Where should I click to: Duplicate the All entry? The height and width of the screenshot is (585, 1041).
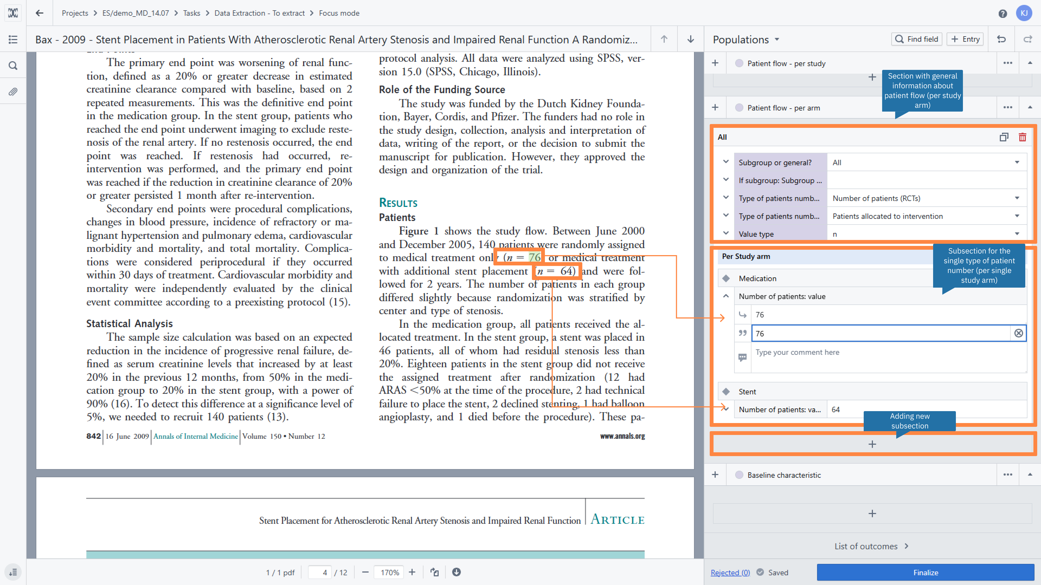[x=1004, y=137]
